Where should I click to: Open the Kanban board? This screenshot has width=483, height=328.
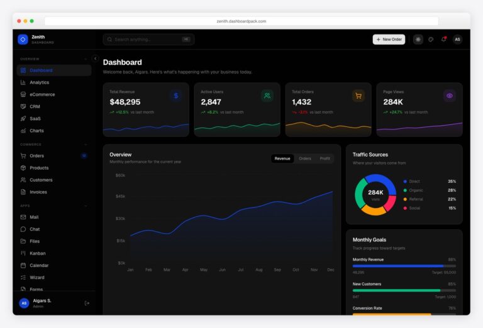pyautogui.click(x=54, y=253)
